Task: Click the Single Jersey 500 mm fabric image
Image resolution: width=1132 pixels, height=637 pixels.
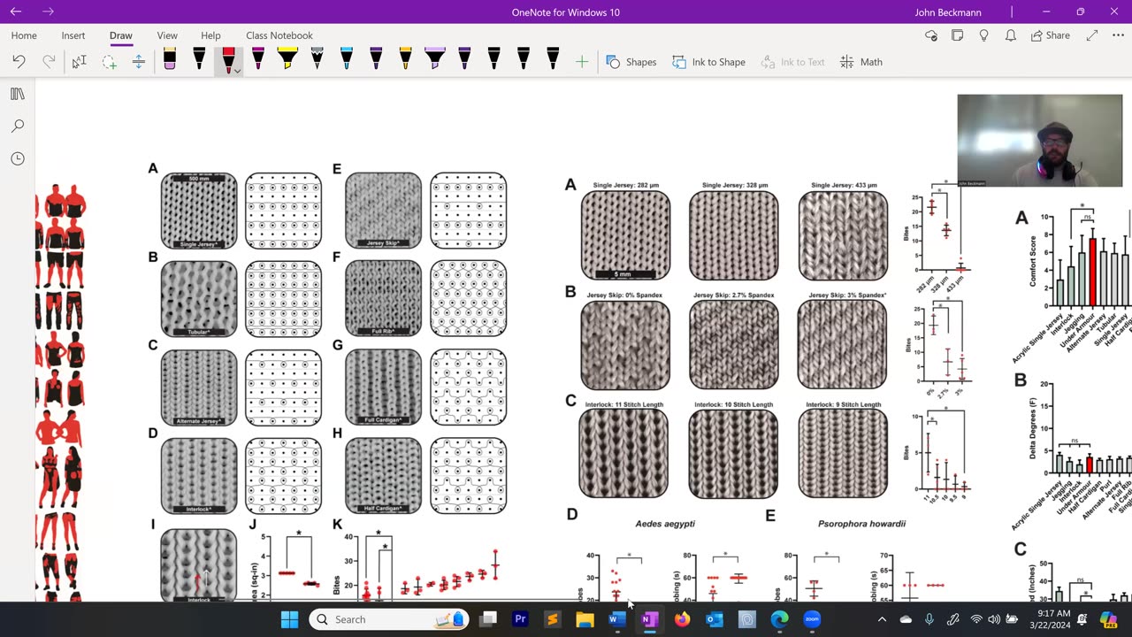Action: click(x=199, y=211)
